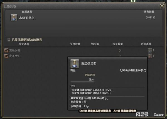Screen dimensions: 167x119
Task: Close the 以物易物 window
Action: tap(162, 6)
